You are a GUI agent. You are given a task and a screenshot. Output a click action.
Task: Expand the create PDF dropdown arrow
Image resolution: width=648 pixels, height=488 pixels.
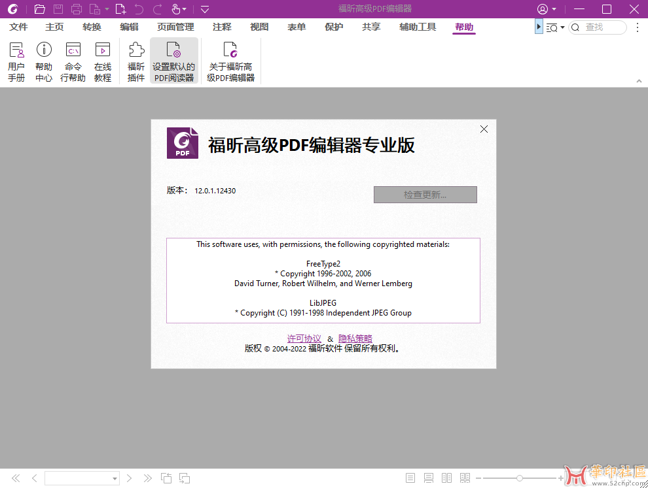coord(107,9)
